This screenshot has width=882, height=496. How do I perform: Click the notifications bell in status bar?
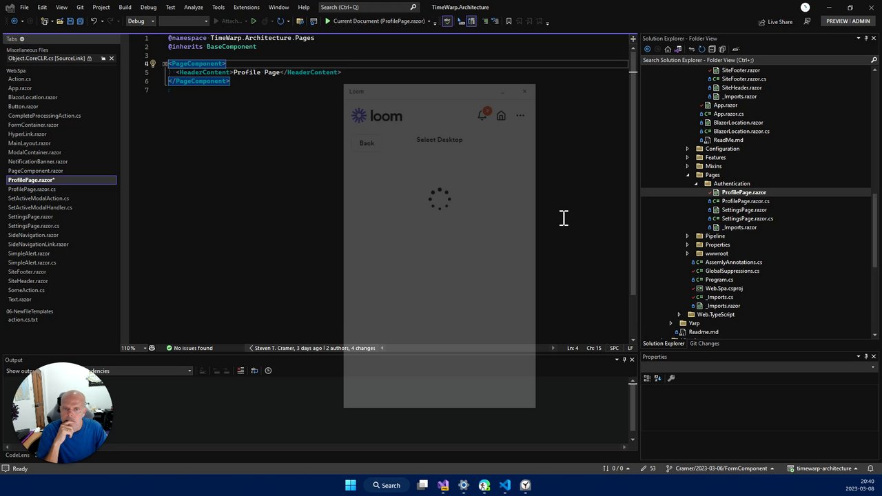[x=870, y=468]
